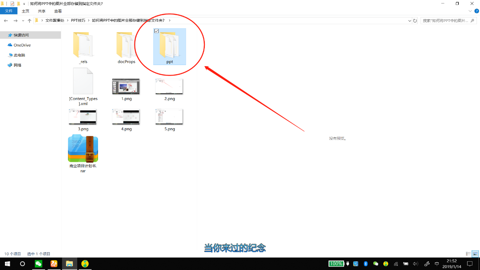Image resolution: width=480 pixels, height=270 pixels.
Task: Open WeChat from the taskbar
Action: point(38,264)
